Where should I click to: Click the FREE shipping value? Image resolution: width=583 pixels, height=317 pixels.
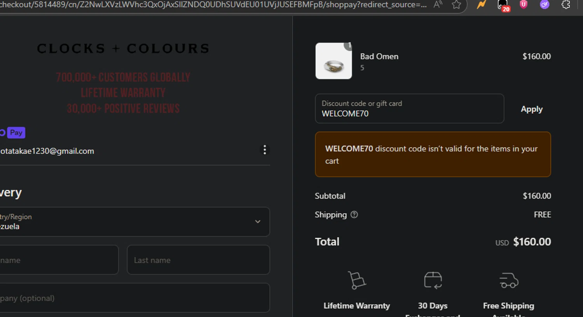543,214
